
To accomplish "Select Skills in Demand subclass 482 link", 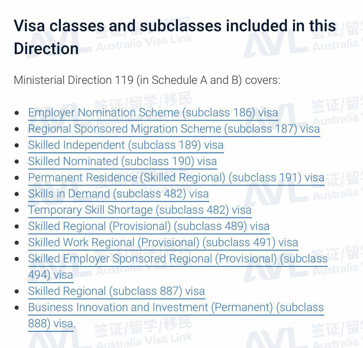I will [x=119, y=194].
